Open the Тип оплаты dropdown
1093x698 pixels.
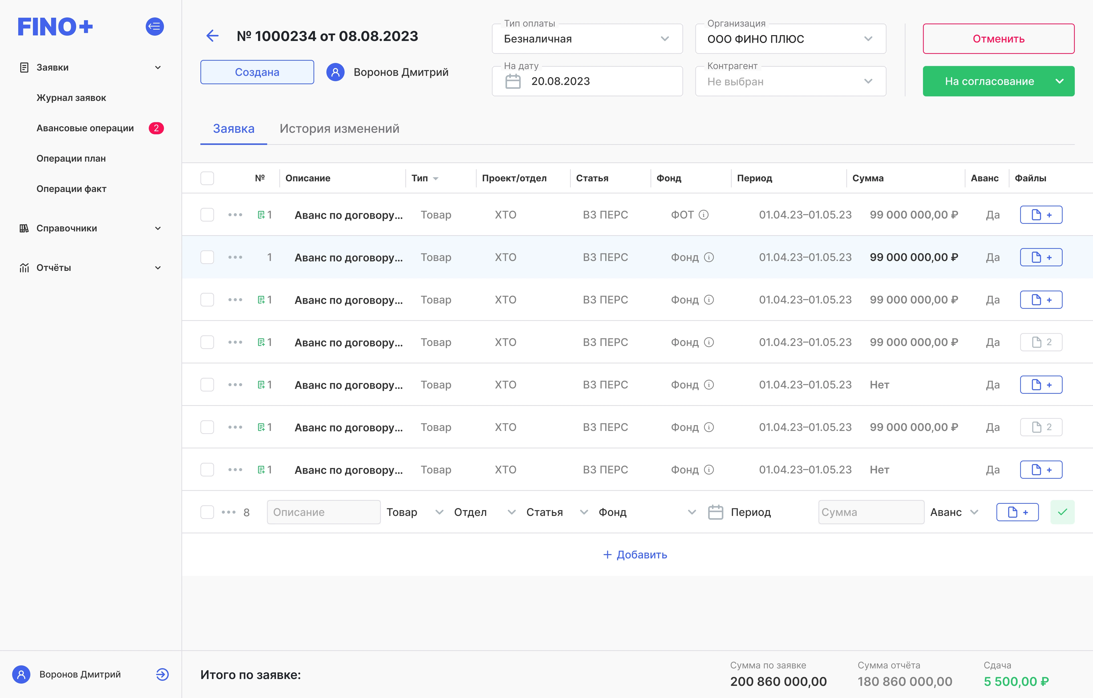pos(587,39)
